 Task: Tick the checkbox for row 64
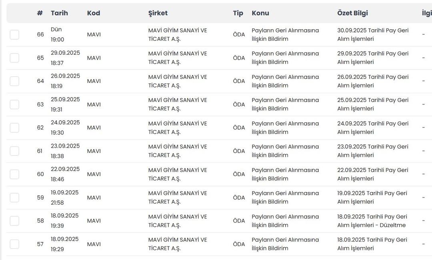[14, 81]
